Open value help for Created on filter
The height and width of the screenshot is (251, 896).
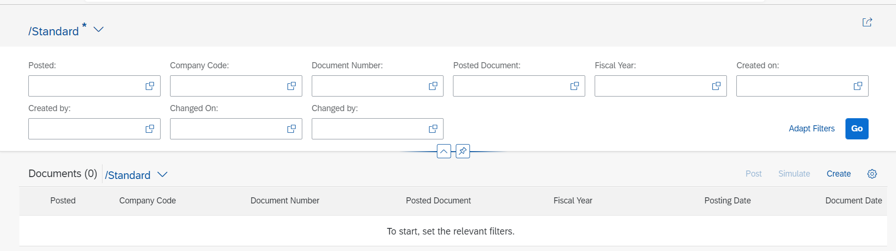[x=858, y=86]
